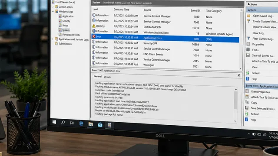This screenshot has width=278, height=156.
Task: Select the System log in tree
Action: [66, 30]
